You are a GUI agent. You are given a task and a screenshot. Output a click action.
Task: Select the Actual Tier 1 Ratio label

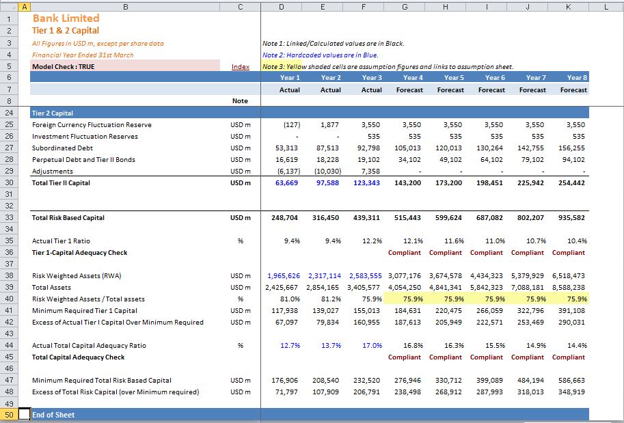[x=62, y=241]
